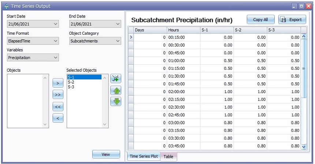Open the Start Date dropdown
Image resolution: width=315 pixels, height=164 pixels.
click(x=55, y=24)
